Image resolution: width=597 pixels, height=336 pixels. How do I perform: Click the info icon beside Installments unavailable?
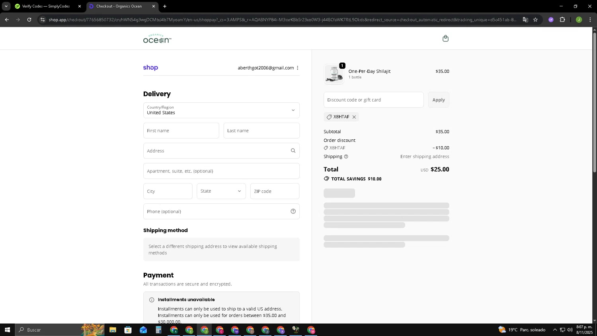[152, 300]
